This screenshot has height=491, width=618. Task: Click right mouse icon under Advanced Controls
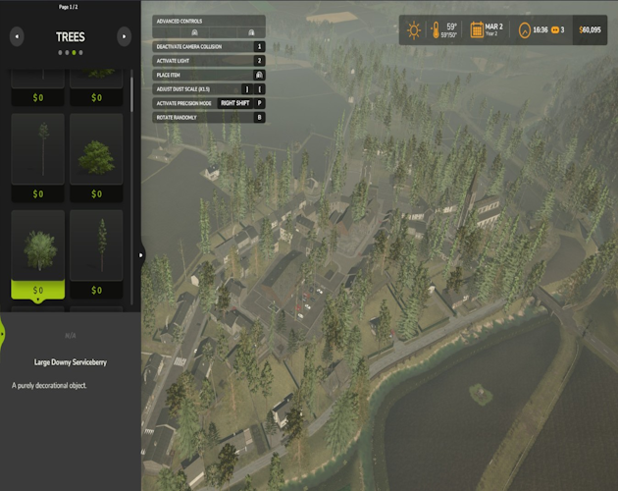(251, 32)
